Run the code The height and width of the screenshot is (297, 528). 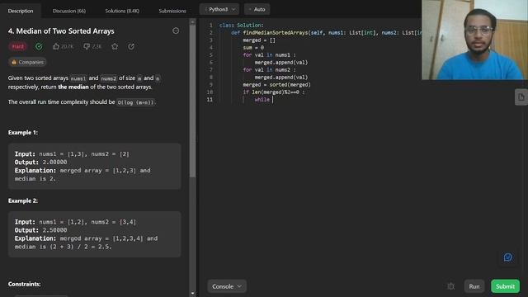[x=474, y=286]
